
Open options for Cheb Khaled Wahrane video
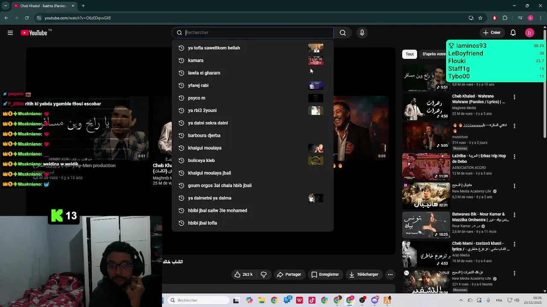coord(515,97)
